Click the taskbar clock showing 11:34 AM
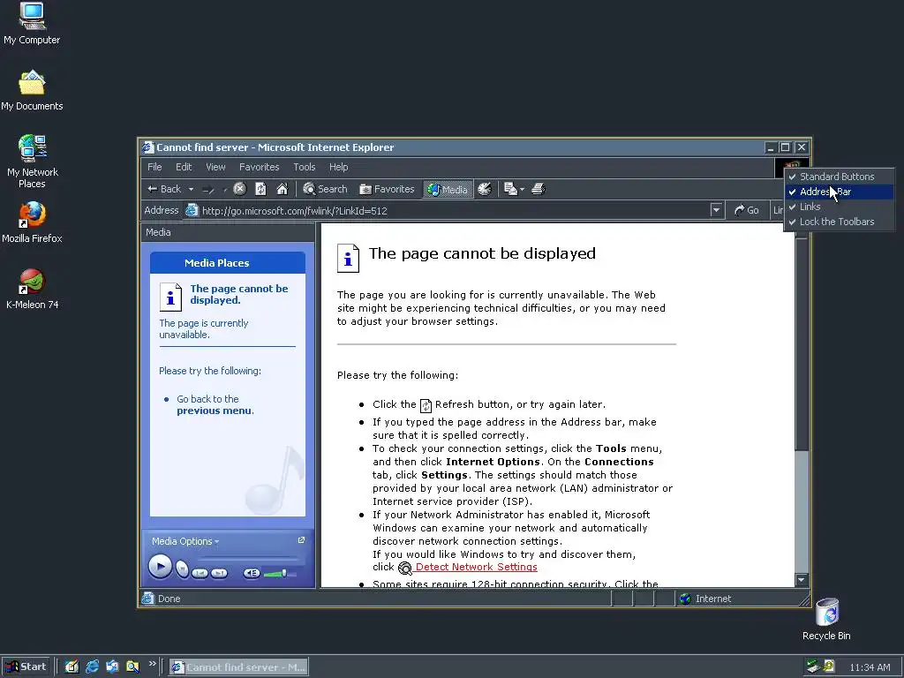 (870, 667)
